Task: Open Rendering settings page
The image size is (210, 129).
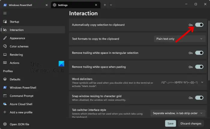Action: (x=16, y=55)
